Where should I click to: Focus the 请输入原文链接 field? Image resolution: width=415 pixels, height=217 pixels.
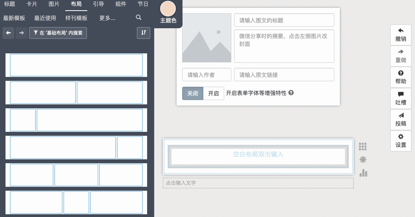[284, 75]
